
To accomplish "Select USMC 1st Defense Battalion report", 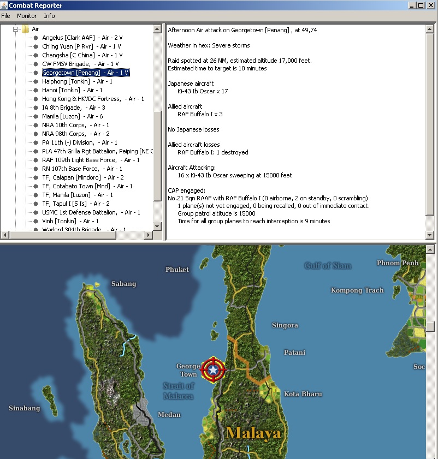I will (91, 212).
